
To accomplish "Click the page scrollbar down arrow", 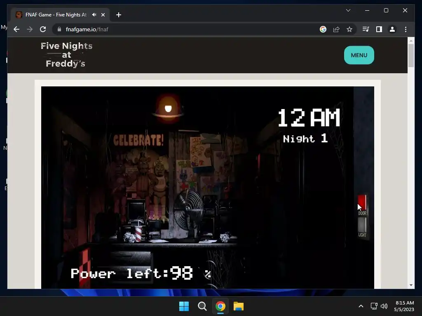I will coord(411,285).
